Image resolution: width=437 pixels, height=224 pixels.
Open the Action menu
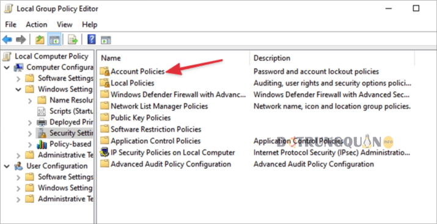click(37, 24)
